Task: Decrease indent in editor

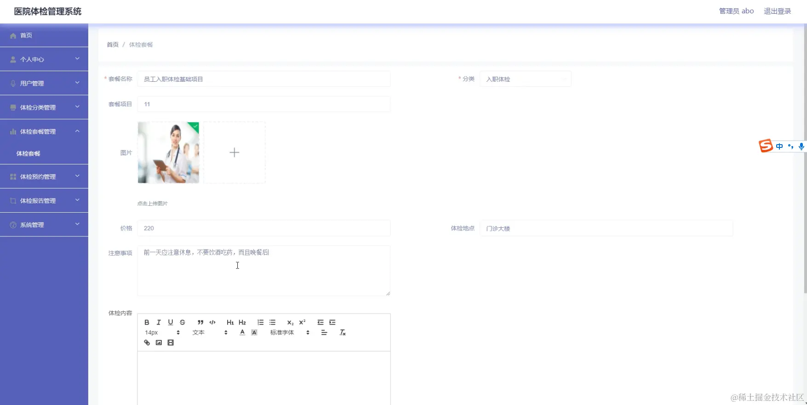Action: pyautogui.click(x=321, y=322)
